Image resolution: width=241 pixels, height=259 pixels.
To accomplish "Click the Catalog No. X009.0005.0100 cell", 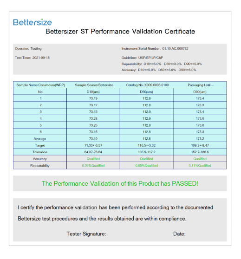I will click(x=147, y=85).
